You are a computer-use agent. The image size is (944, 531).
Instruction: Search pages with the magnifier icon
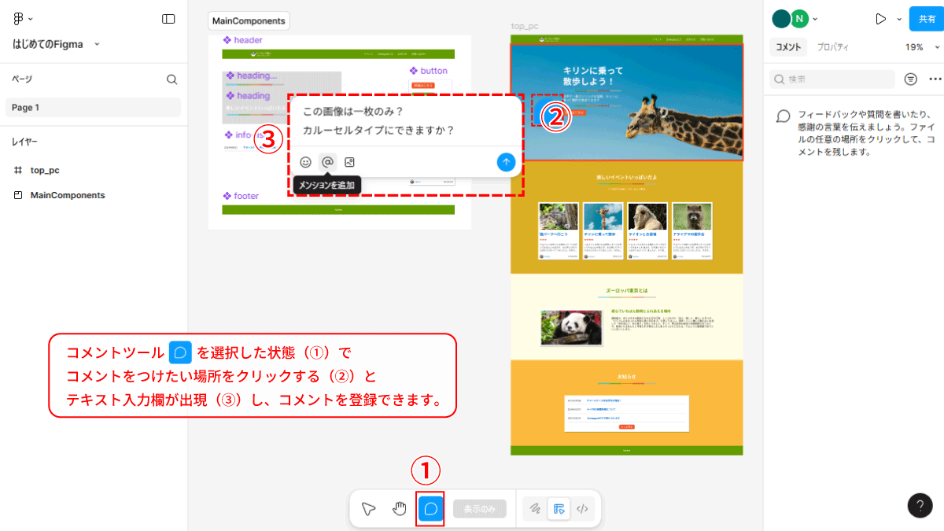(x=171, y=79)
